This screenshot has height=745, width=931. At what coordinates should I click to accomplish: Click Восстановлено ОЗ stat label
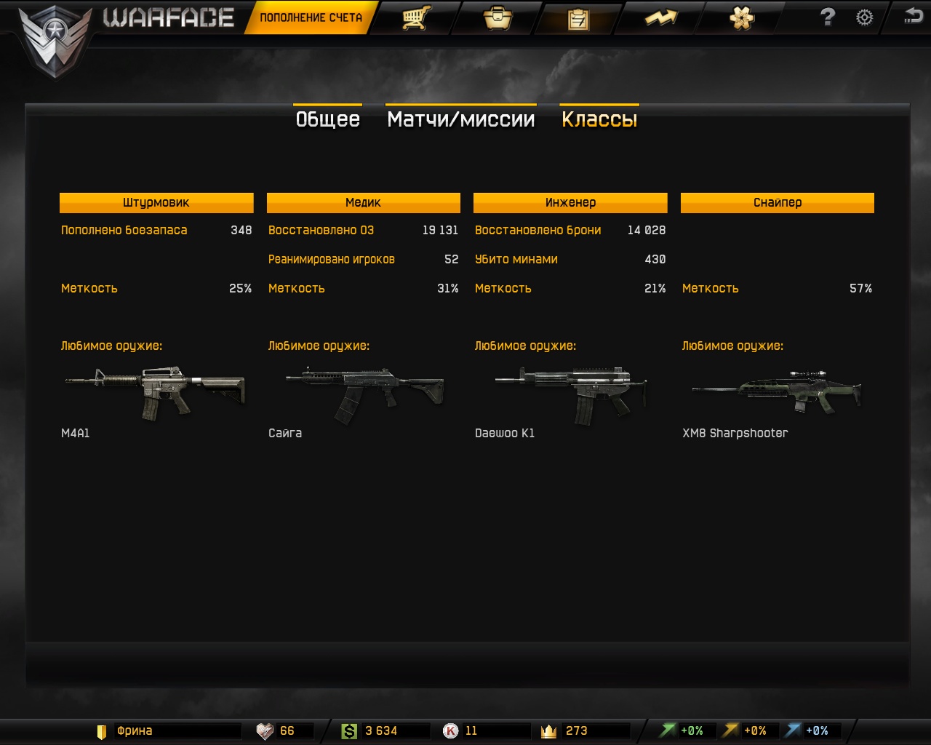point(321,230)
